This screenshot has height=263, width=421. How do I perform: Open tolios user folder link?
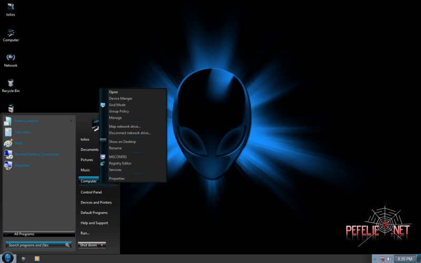pos(85,139)
